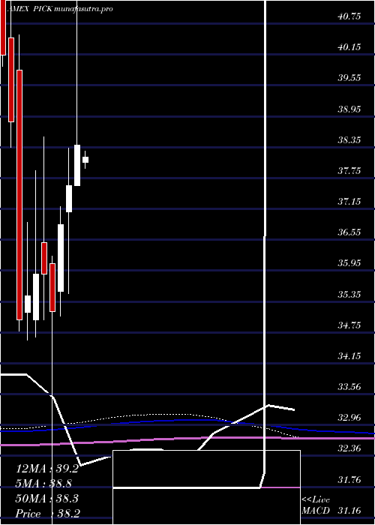Click the small latest white candle near 38.1
375x525 pixels.
tap(85, 159)
